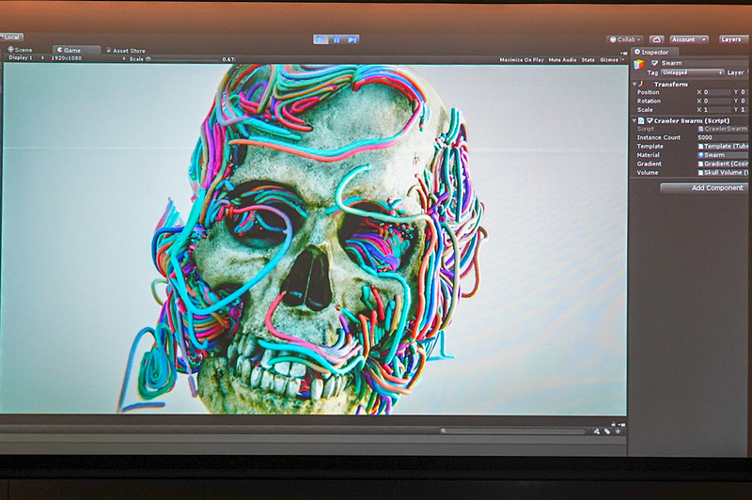Adjust the Game view Scale slider
752x500 pixels.
pos(181,59)
